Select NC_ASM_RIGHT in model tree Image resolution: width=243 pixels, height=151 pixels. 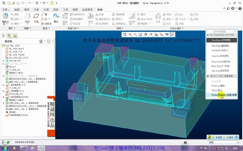point(17,49)
